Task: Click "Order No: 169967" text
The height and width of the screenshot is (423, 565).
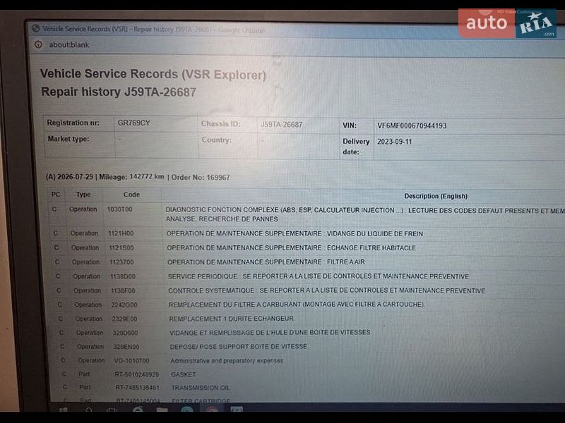Action: pyautogui.click(x=201, y=178)
